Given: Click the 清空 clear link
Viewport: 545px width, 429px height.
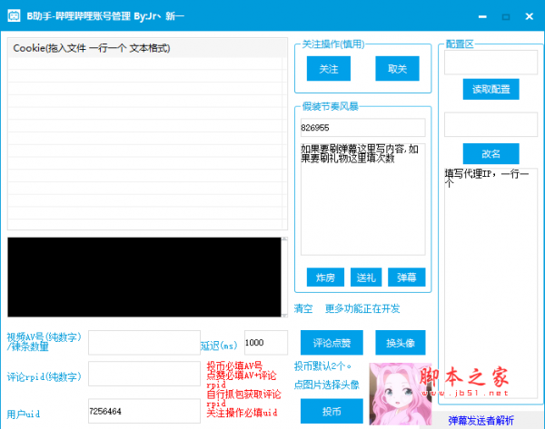Looking at the screenshot, I should click(303, 308).
